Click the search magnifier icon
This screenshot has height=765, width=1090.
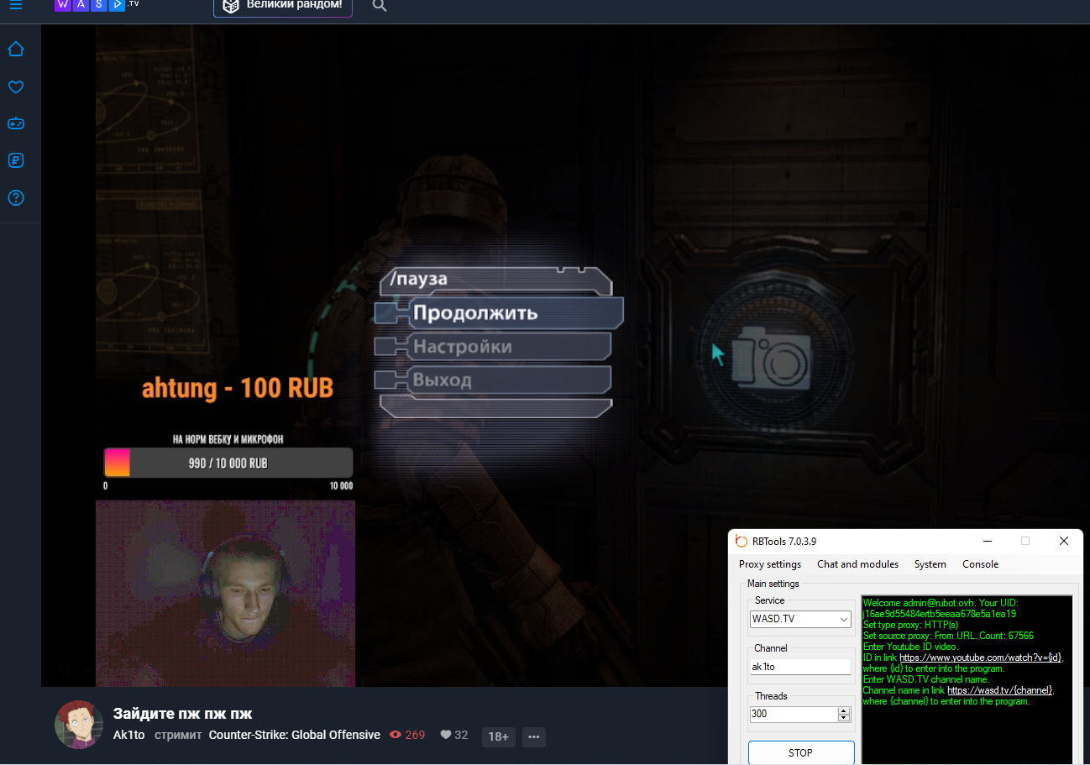tap(379, 6)
